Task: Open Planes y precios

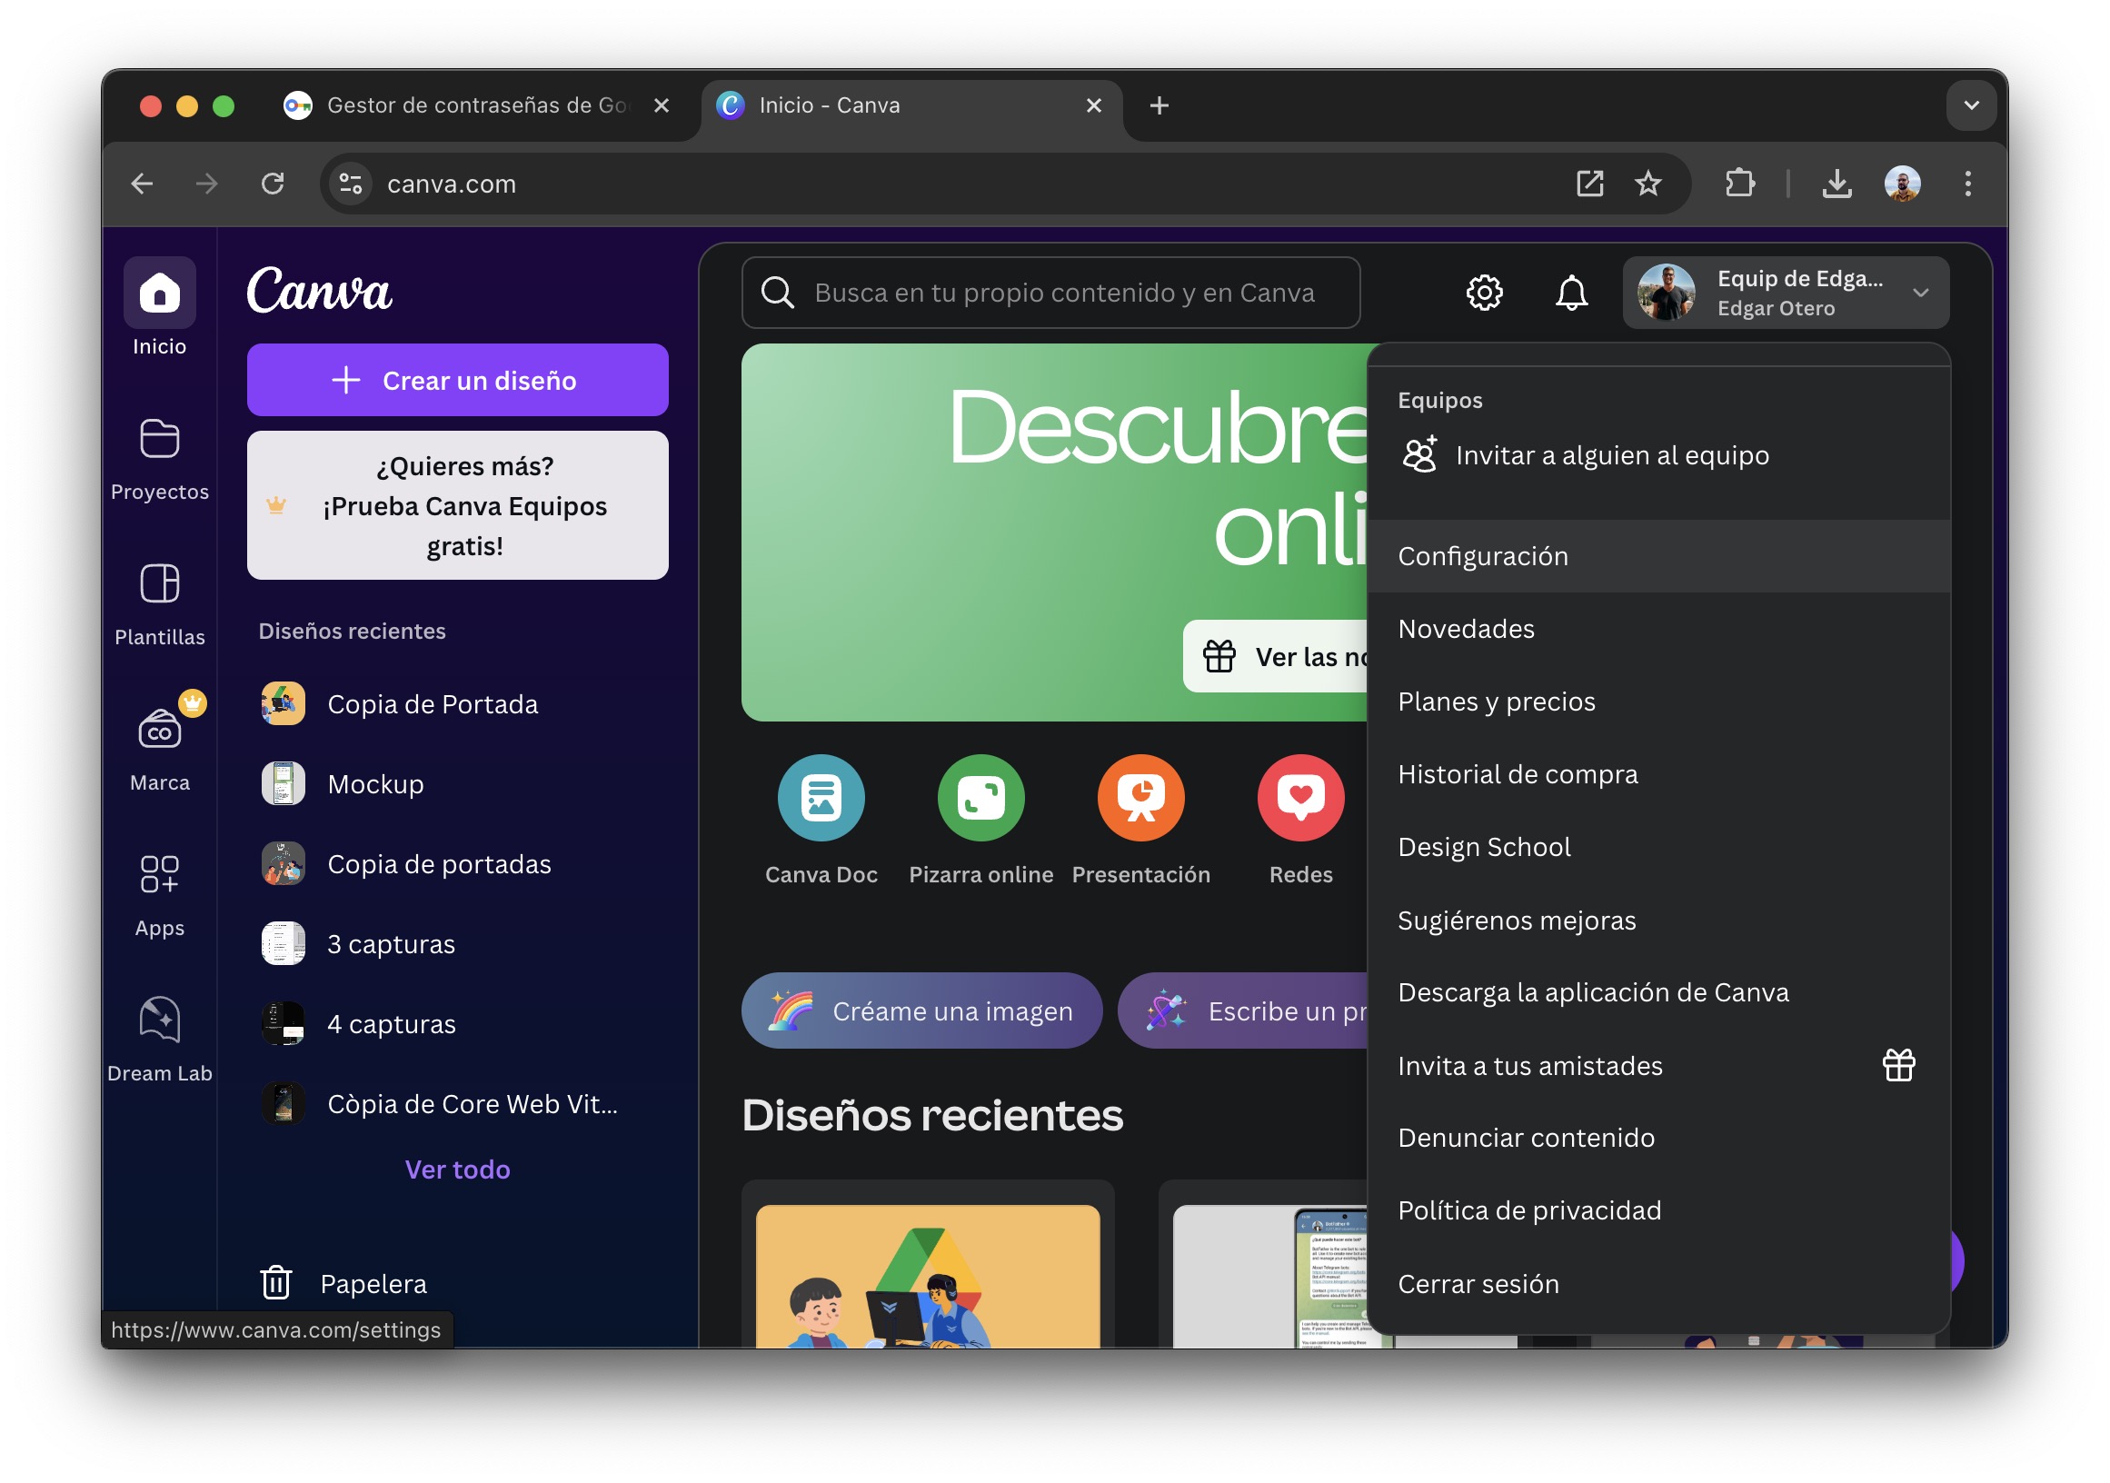Action: [1658, 702]
